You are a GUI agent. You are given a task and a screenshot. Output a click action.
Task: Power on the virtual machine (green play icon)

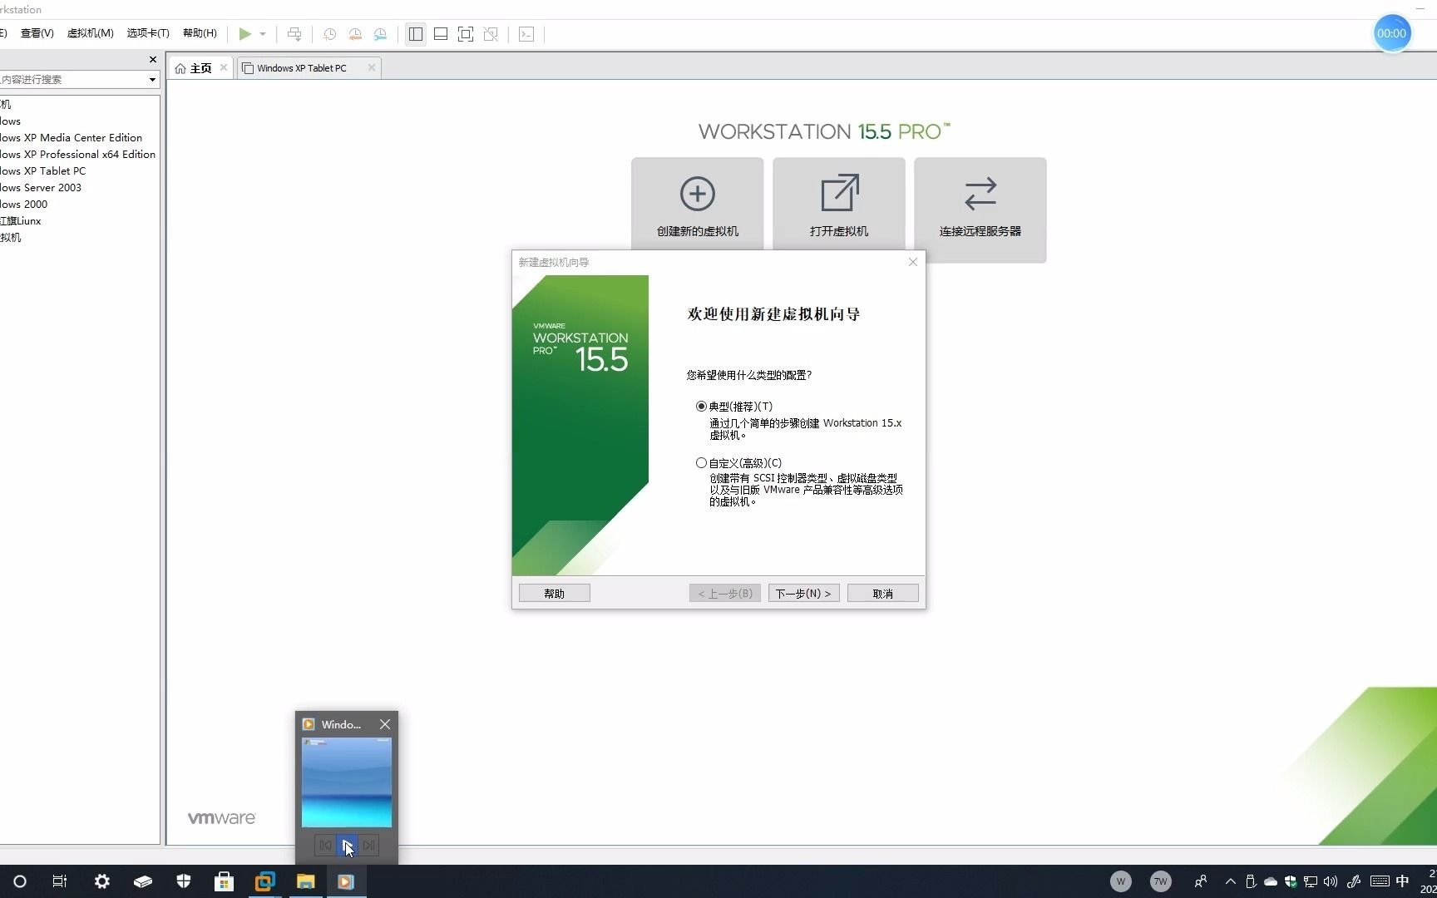coord(244,34)
